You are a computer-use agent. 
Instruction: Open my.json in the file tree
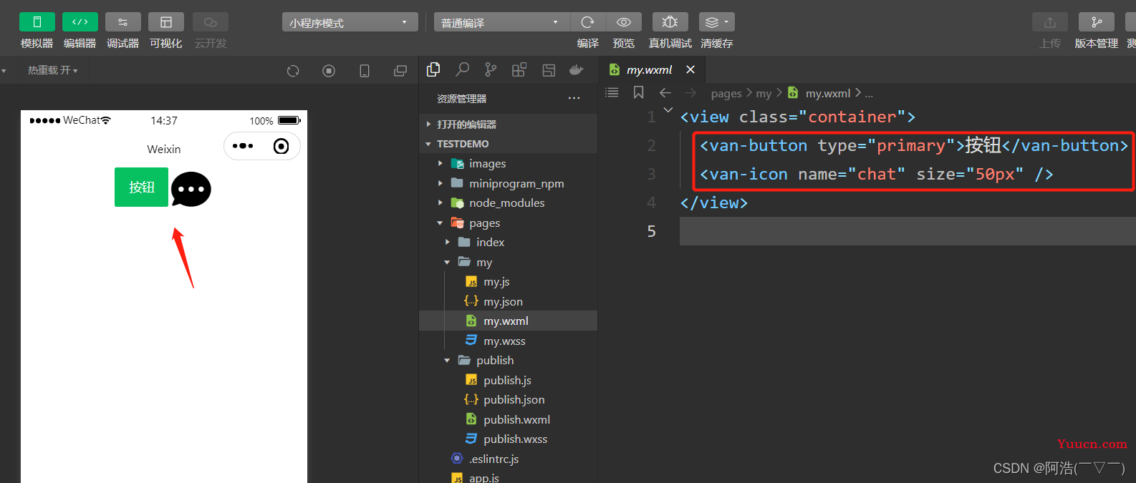pos(503,302)
